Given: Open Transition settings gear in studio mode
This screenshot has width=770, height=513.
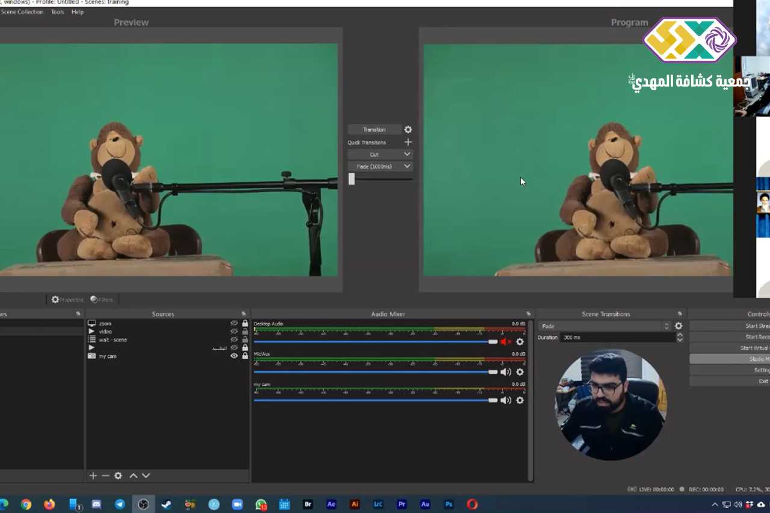Looking at the screenshot, I should (x=408, y=130).
